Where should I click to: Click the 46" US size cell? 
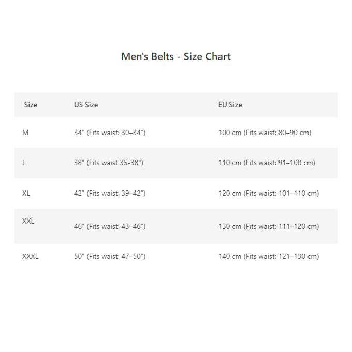tap(110, 226)
